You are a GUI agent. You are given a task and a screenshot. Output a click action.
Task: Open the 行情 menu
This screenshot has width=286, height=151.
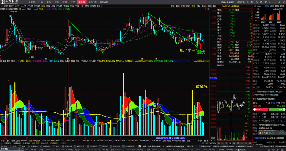40,2
